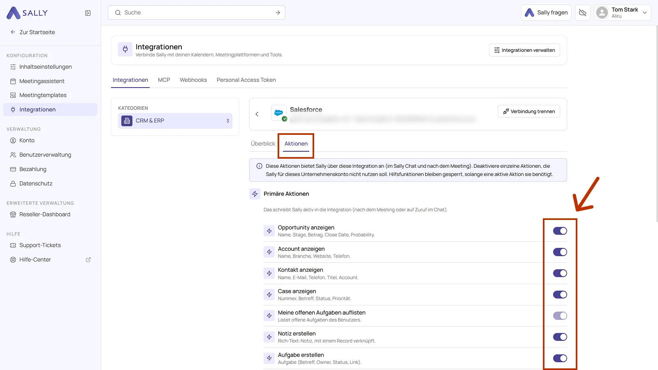Select the CRM & ERP category

tap(175, 121)
